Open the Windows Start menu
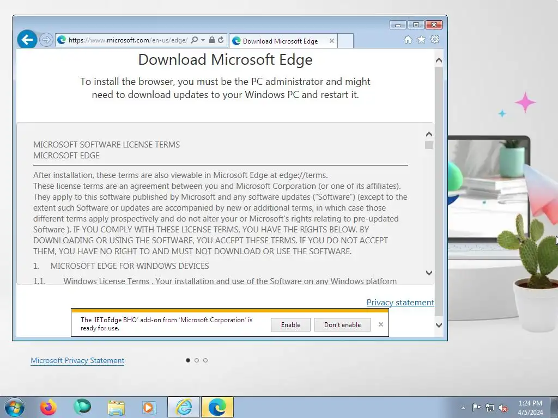This screenshot has width=558, height=418. (15, 407)
